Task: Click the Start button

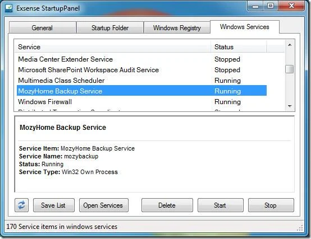Action: pos(221,205)
